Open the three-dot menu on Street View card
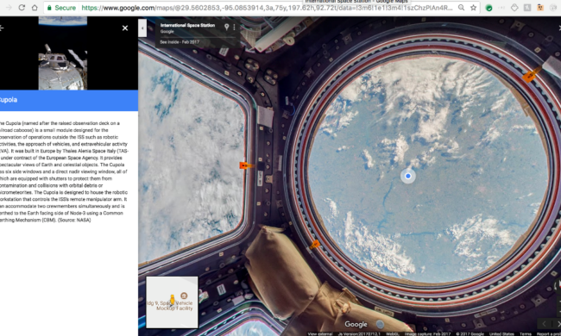The image size is (561, 336). pos(235,27)
